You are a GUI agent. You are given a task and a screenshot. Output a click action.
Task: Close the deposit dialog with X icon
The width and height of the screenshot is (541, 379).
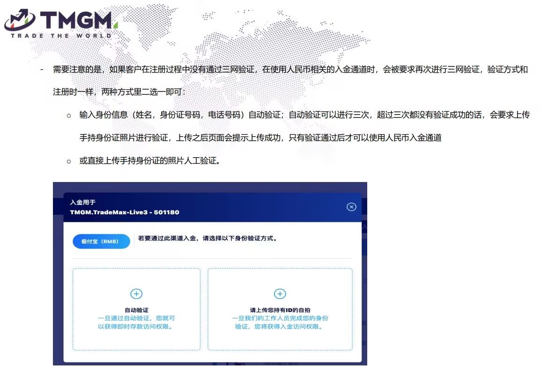click(x=351, y=207)
